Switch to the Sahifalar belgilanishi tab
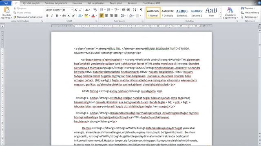This screenshot has width=261, height=146. (x=56, y=3)
